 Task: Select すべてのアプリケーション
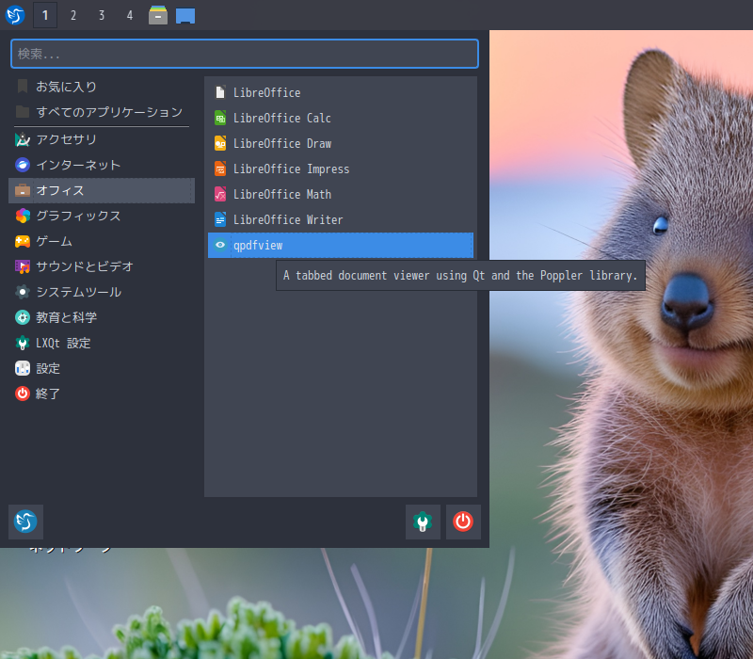[108, 112]
